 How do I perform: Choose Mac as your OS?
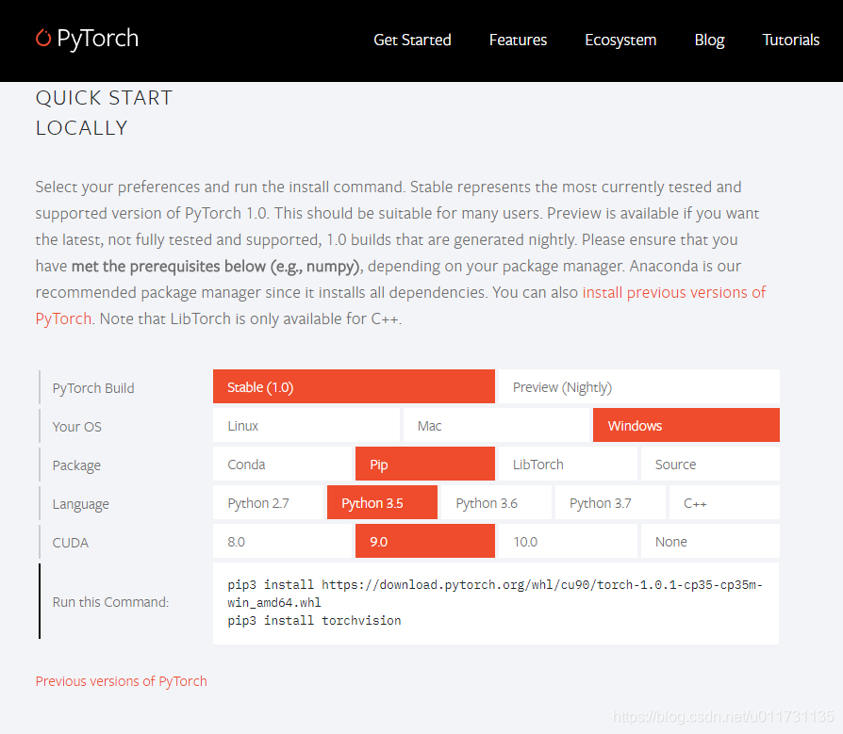pos(496,425)
